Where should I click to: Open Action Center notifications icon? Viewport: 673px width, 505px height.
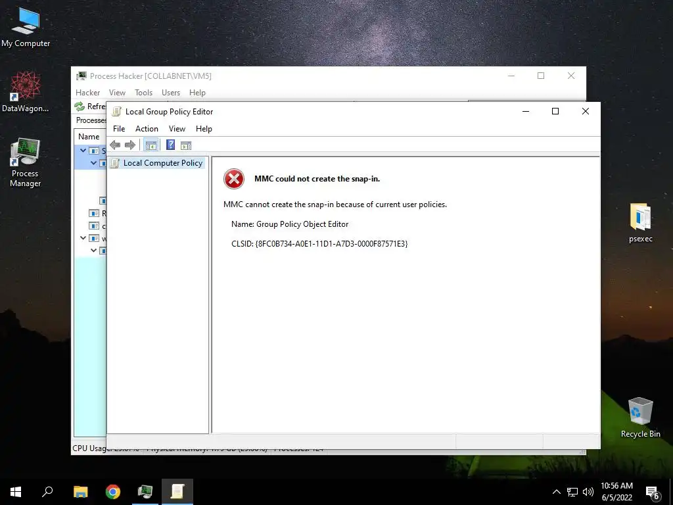click(x=653, y=492)
